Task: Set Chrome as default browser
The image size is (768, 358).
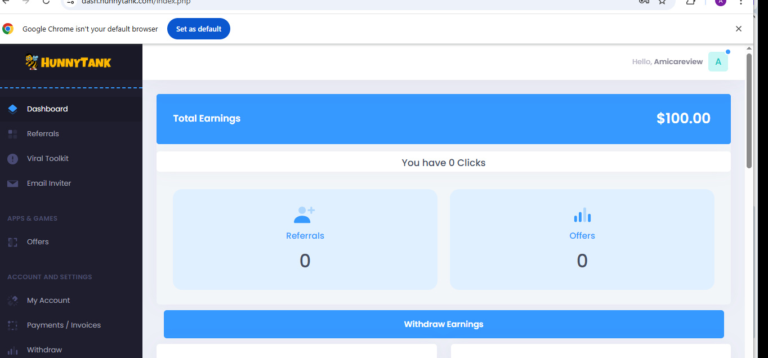Action: pos(199,29)
